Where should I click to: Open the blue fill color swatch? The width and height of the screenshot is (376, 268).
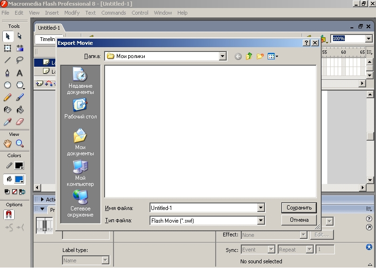tap(19, 179)
